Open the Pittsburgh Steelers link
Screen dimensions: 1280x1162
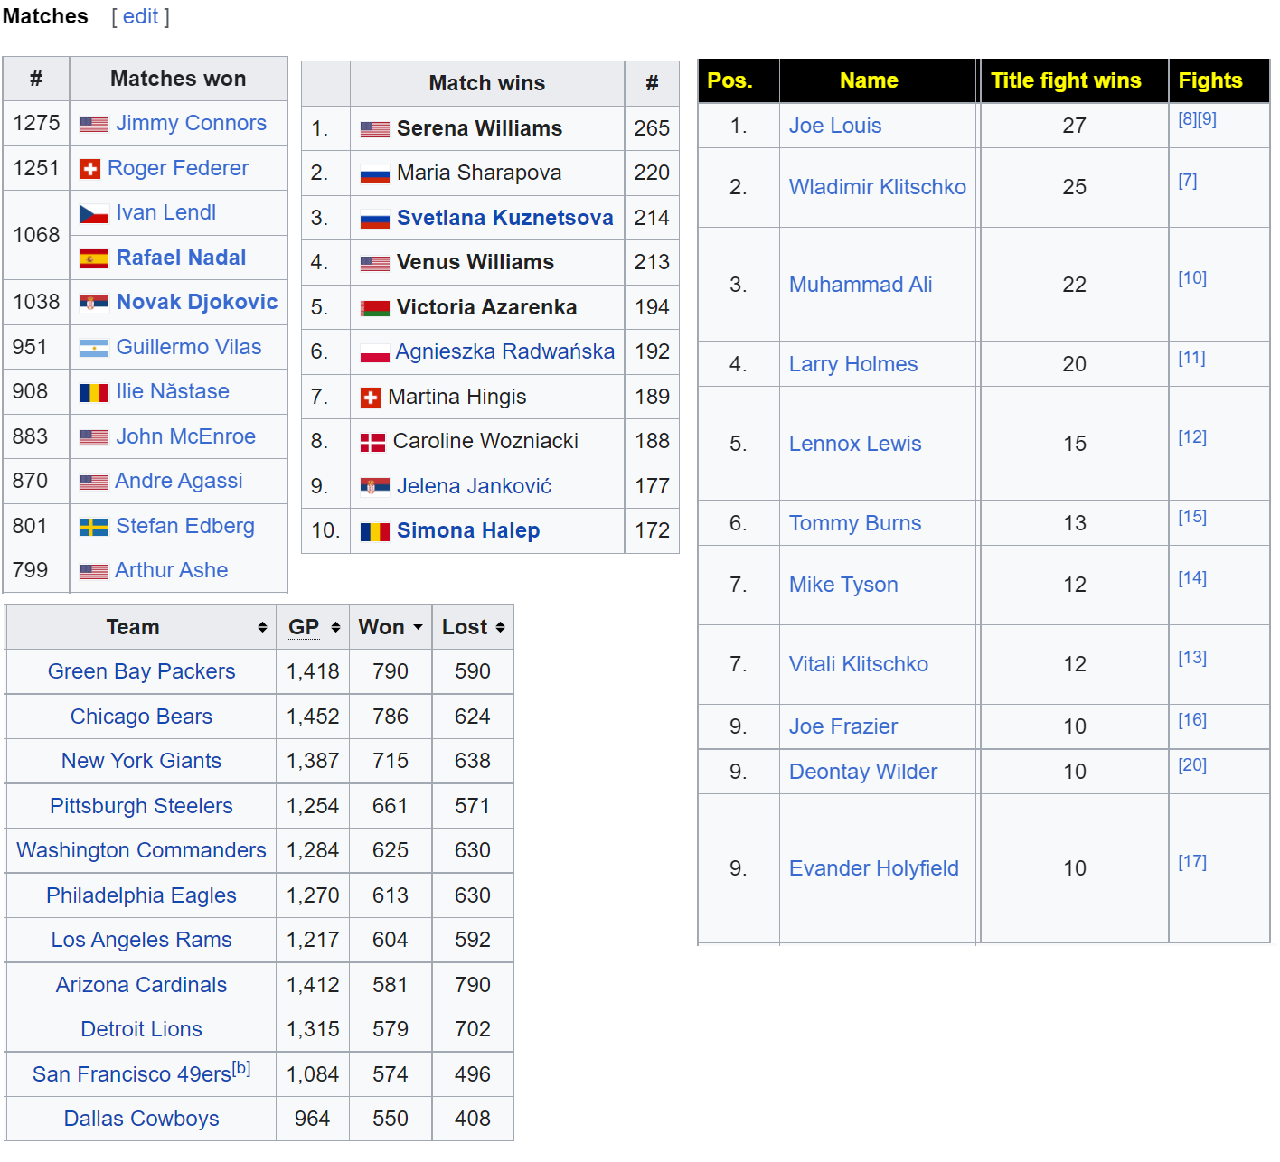tap(141, 806)
